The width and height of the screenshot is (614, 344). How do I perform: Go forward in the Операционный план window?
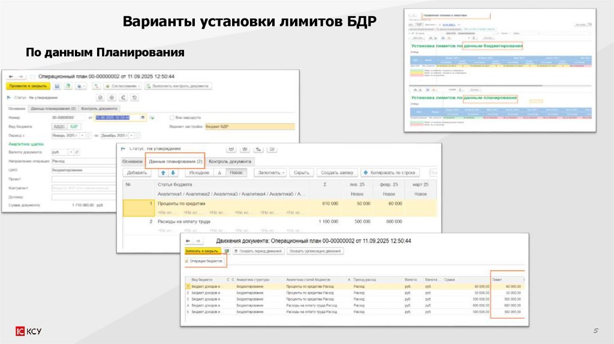click(20, 76)
